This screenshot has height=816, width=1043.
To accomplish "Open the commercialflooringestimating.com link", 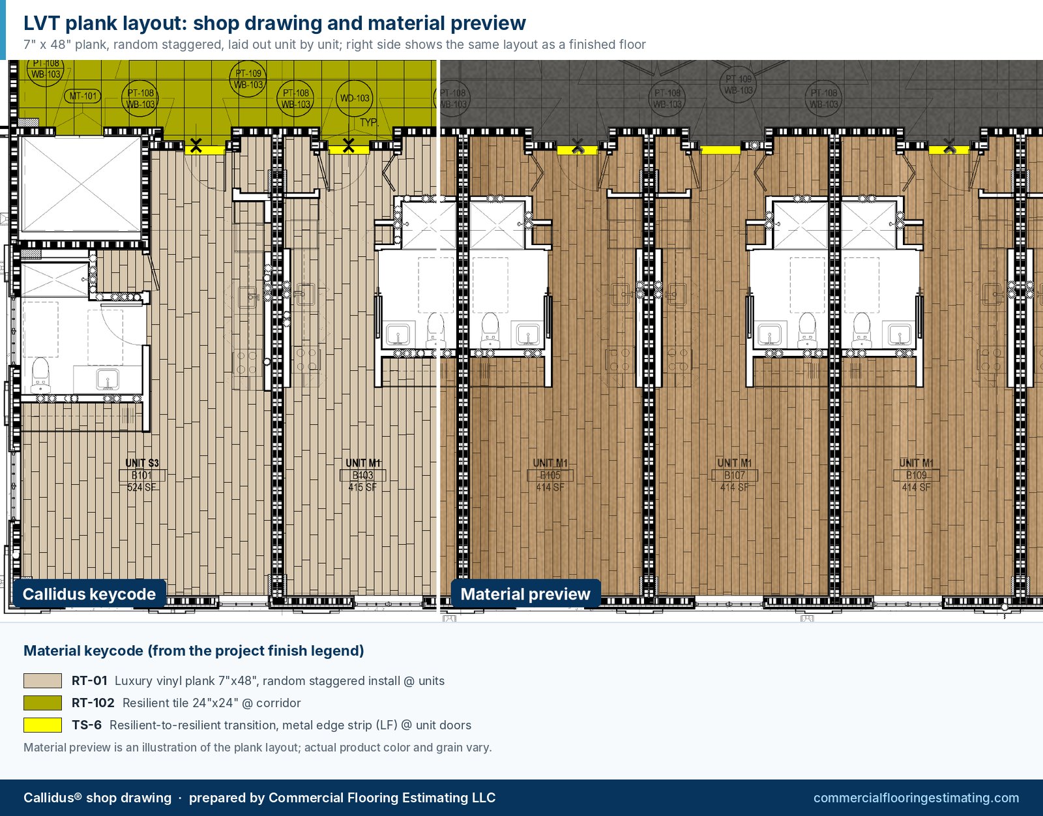I will (x=916, y=798).
